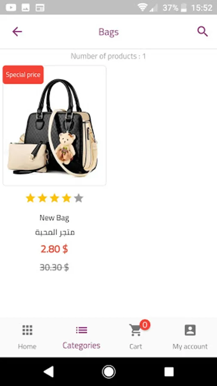Open search with the magnifier icon

(x=202, y=31)
